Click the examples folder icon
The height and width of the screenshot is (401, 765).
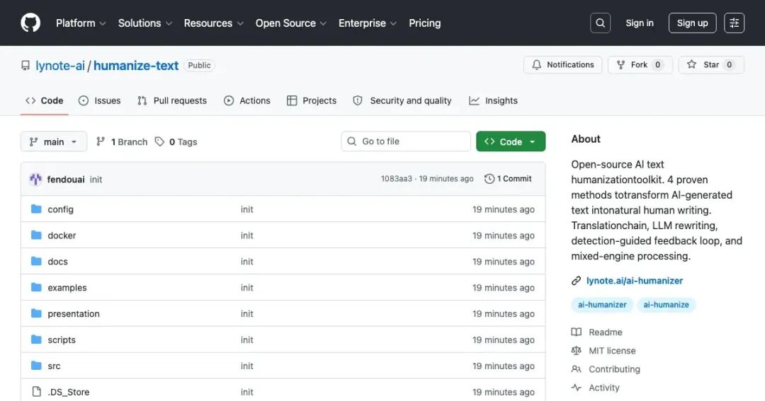tap(36, 287)
